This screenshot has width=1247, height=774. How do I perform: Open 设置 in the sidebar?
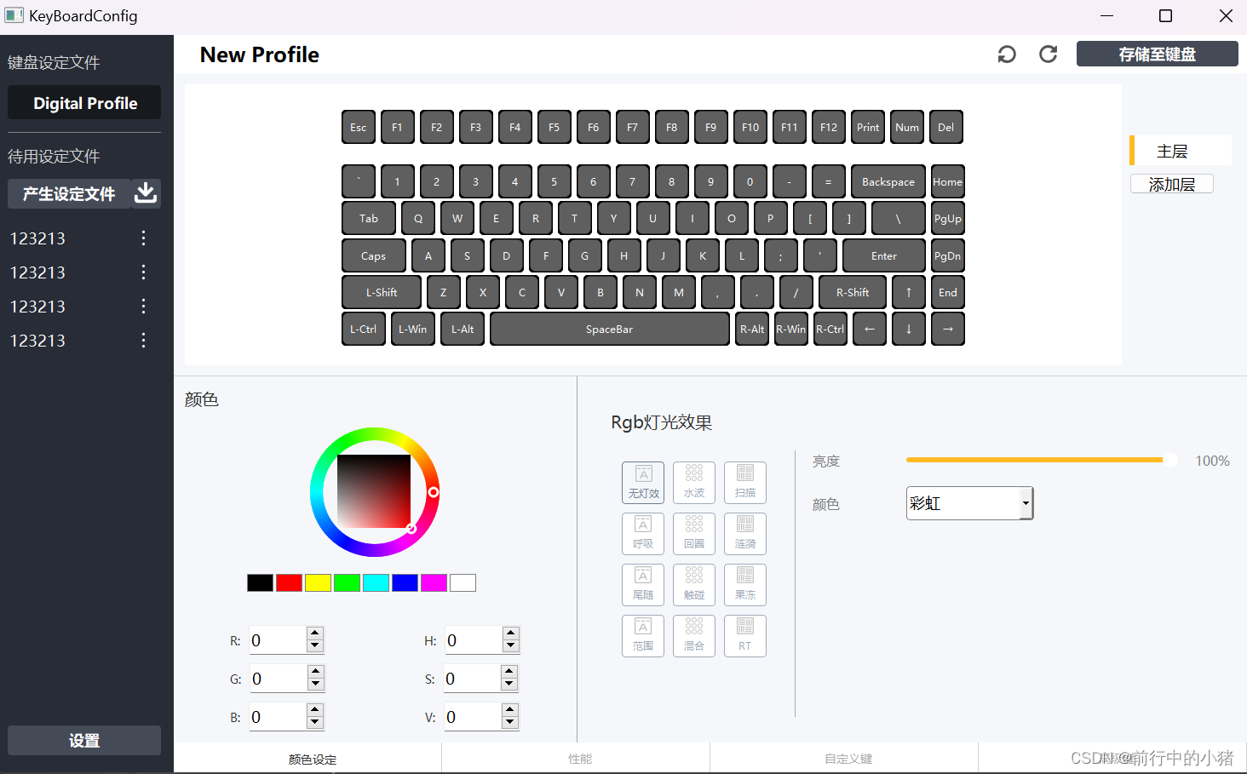84,741
